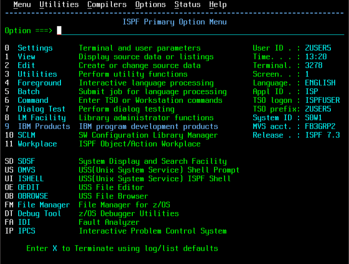Image resolution: width=349 pixels, height=264 pixels.
Task: Open the Utilities pull-down menu
Action: coord(59,5)
